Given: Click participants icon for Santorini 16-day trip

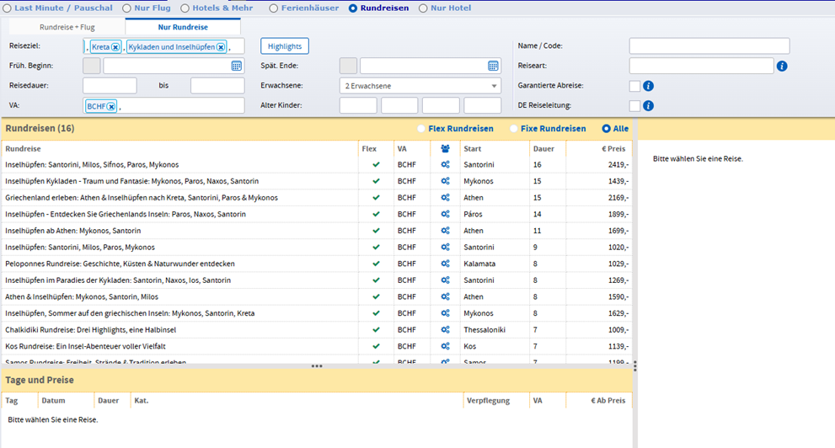Looking at the screenshot, I should (445, 165).
